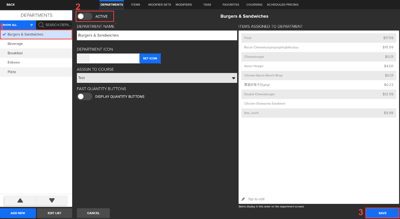Image resolution: width=400 pixels, height=219 pixels.
Task: Click the Set Icon button
Action: click(150, 59)
